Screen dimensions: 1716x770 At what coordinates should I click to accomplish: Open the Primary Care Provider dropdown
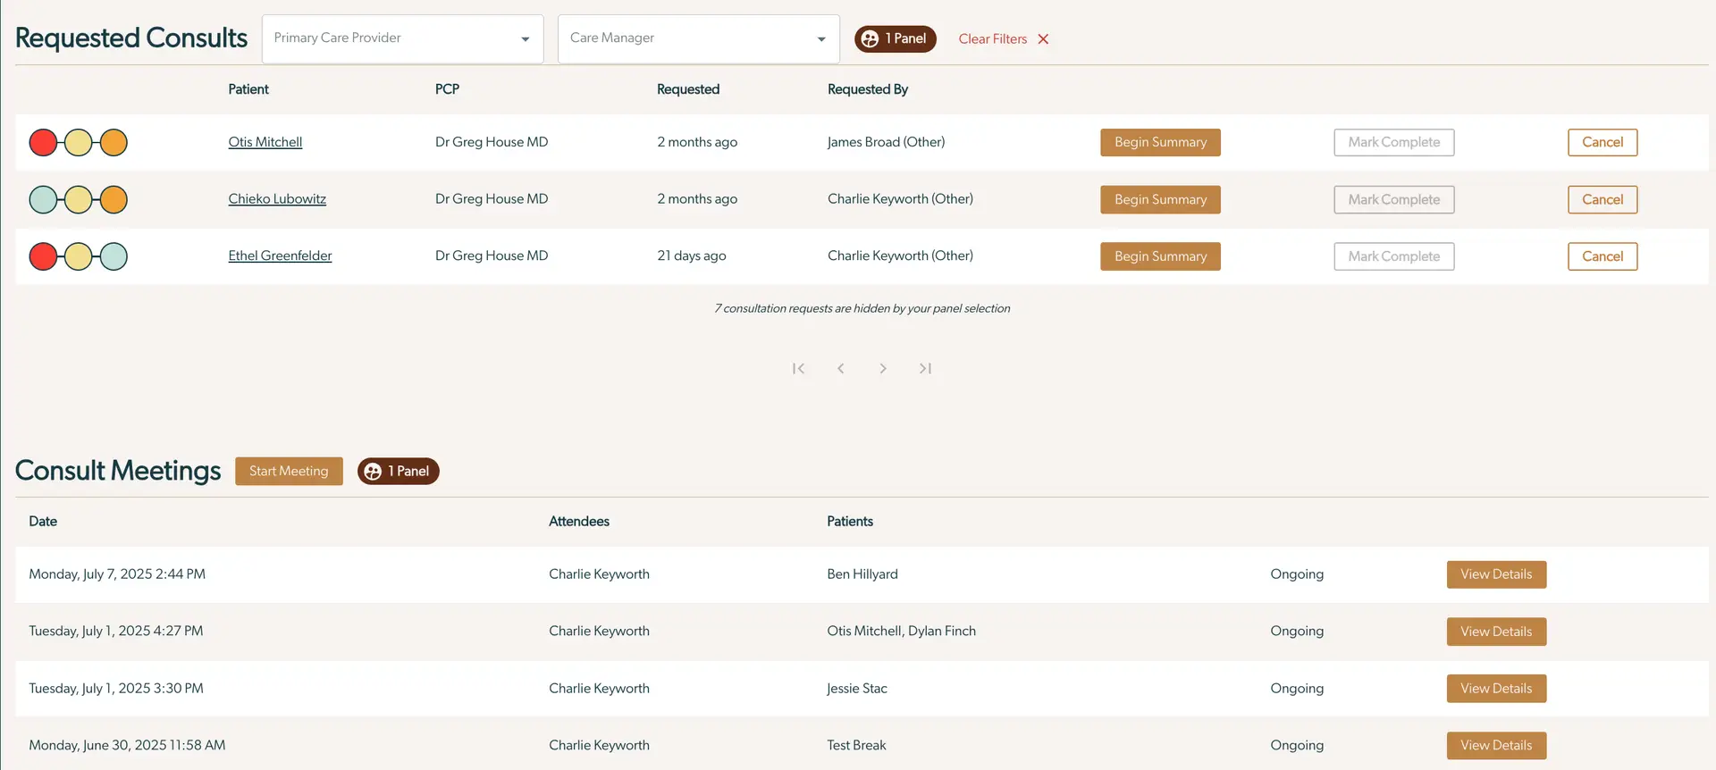402,38
